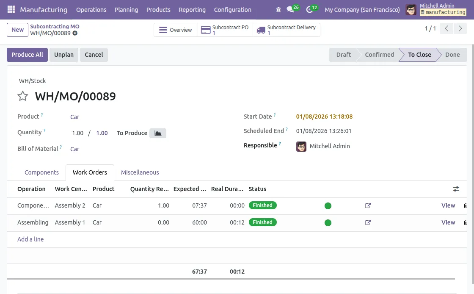Toggle the favorite star for WH/MO/00089

(23, 96)
